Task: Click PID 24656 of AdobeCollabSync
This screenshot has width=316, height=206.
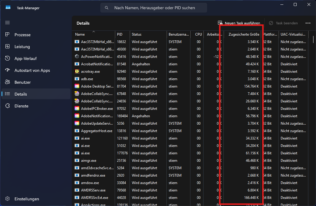Action: pyautogui.click(x=121, y=101)
